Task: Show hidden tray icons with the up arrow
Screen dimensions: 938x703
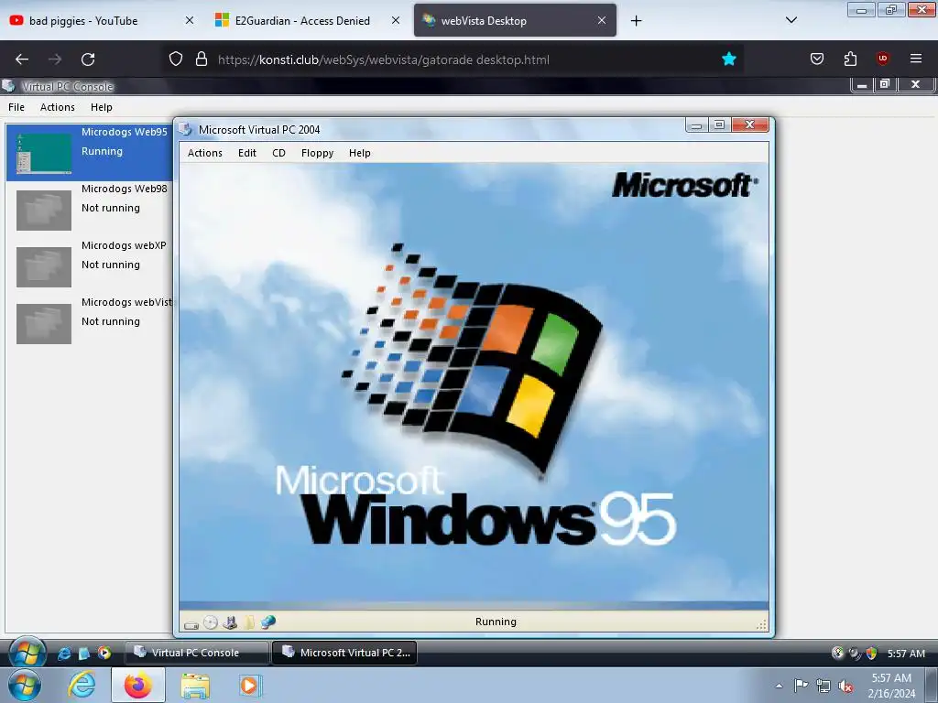Action: (x=779, y=686)
